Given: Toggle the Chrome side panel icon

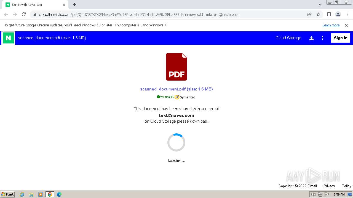Looking at the screenshot, I should 329,14.
